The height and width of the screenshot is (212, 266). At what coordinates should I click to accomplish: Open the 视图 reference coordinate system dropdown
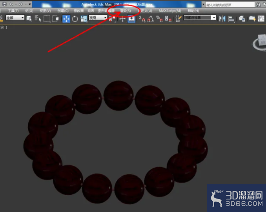[x=98, y=18]
